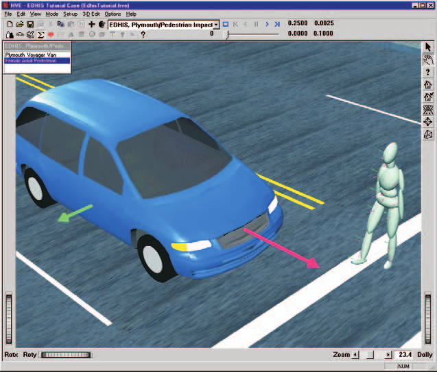This screenshot has height=372, width=437.
Task: Click the Stop square playback button
Action: (226, 25)
